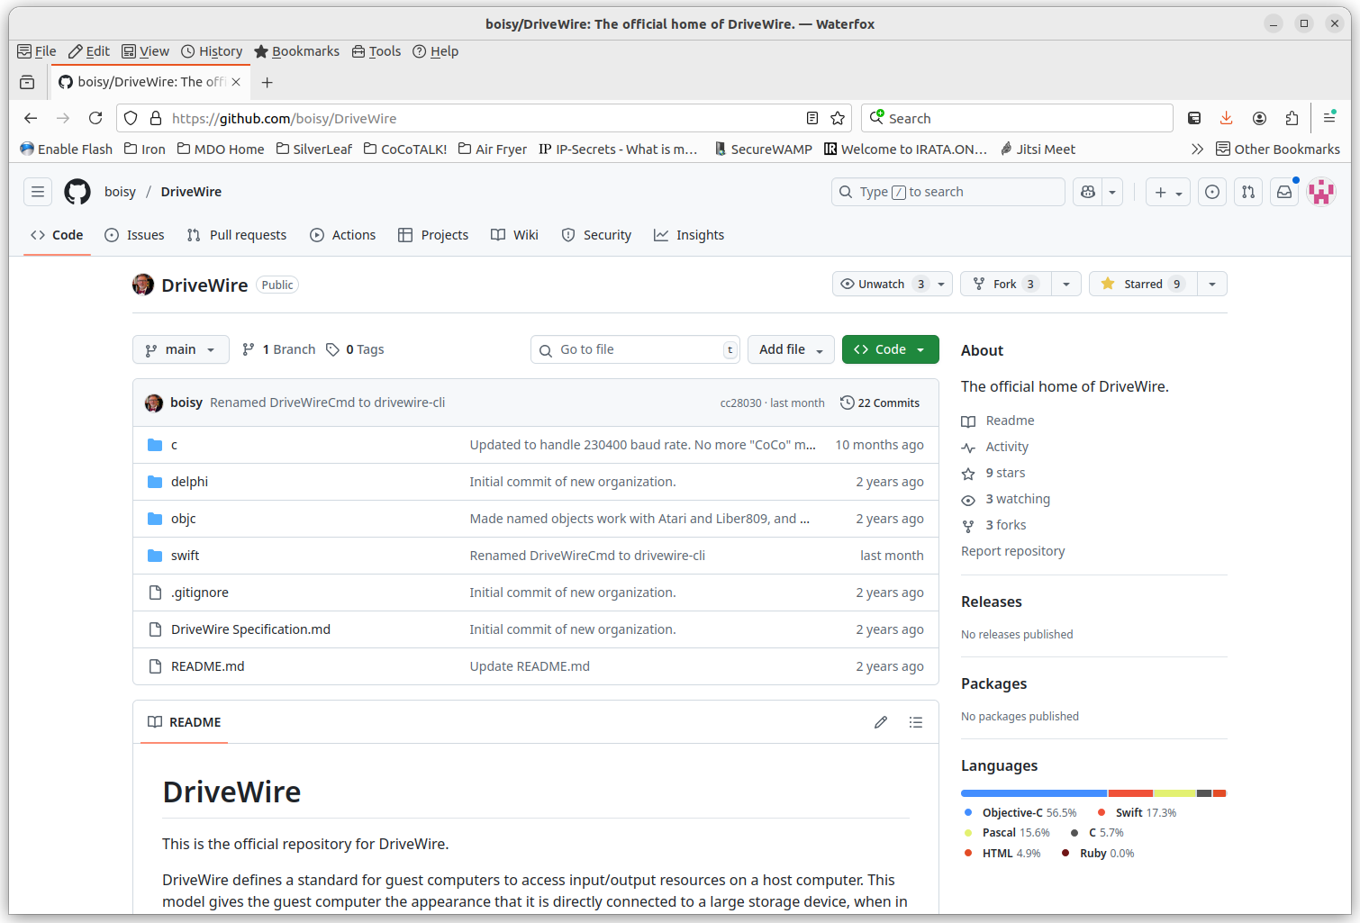This screenshot has width=1360, height=923.
Task: Open the Bookmarks menu in the menu bar
Action: (x=296, y=51)
